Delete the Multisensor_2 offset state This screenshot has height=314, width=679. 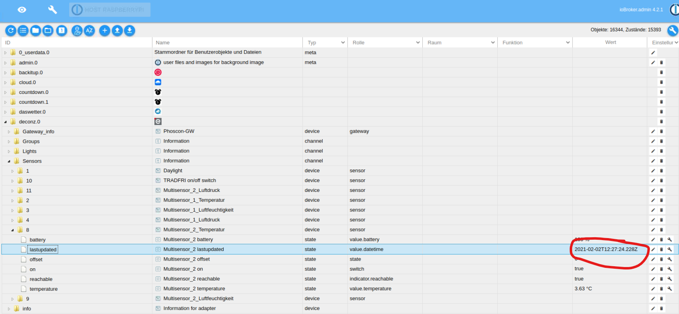(661, 259)
